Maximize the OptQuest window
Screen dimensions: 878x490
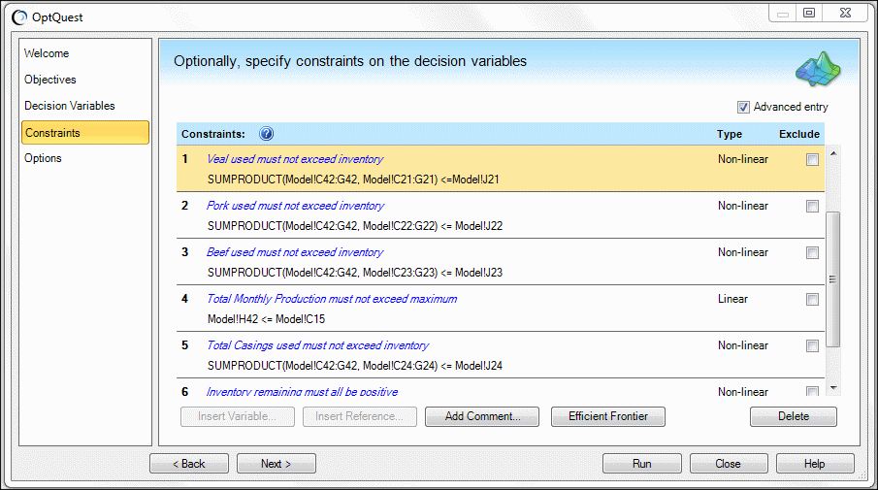tap(809, 13)
